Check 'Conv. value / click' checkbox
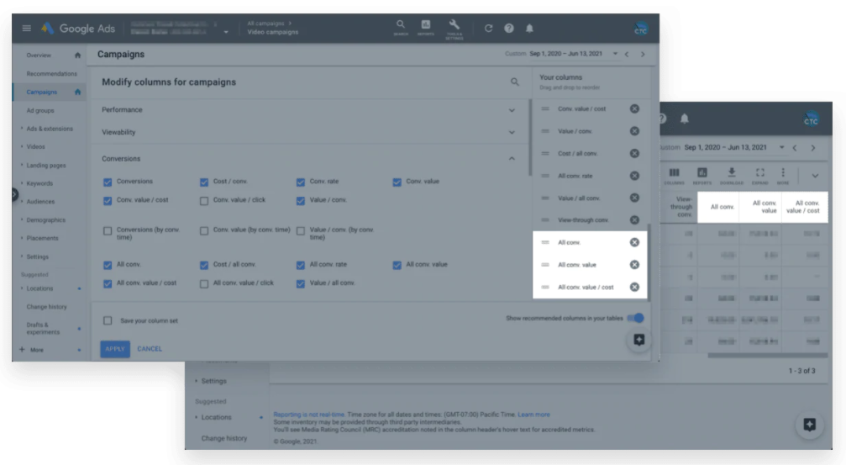The width and height of the screenshot is (846, 465). point(204,200)
